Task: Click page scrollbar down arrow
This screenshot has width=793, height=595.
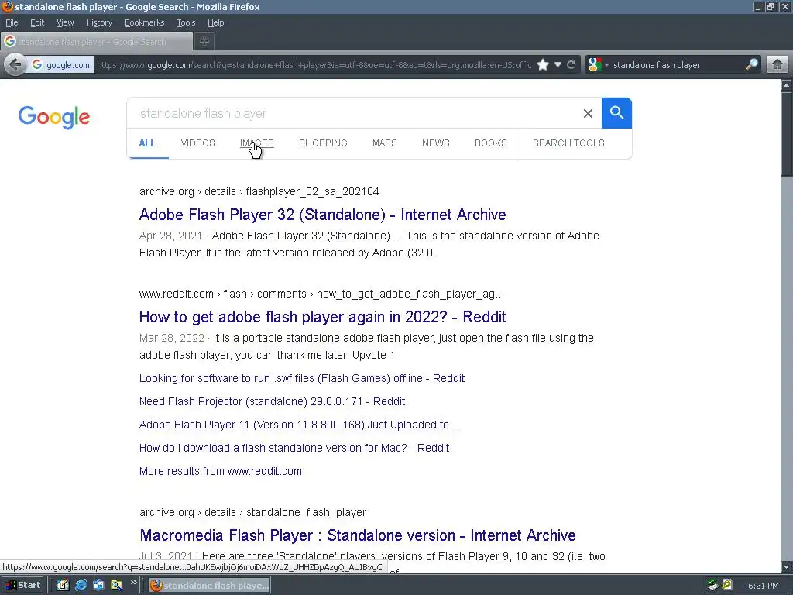Action: point(787,567)
